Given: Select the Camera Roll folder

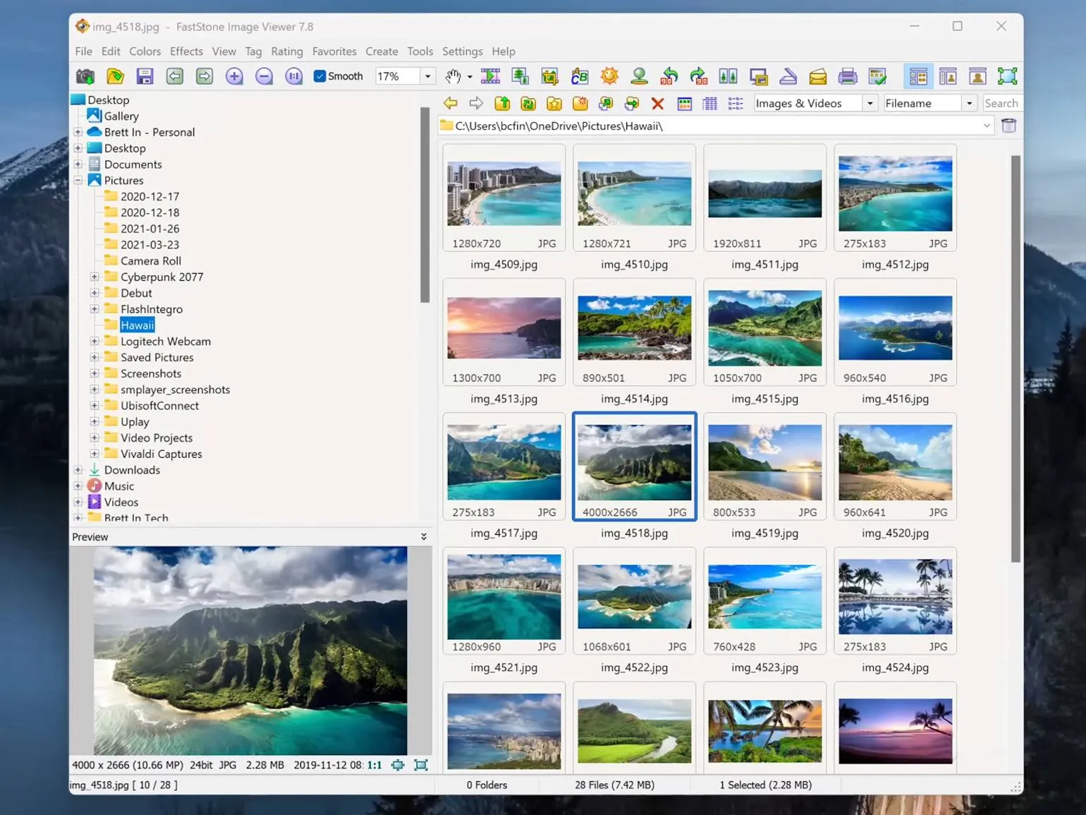Looking at the screenshot, I should 150,261.
